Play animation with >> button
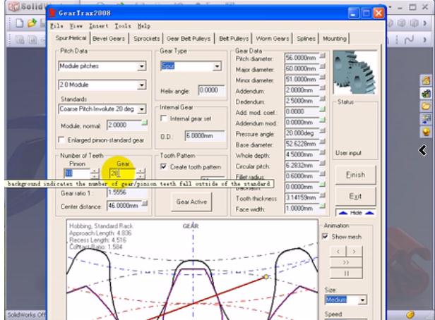Viewport: 435px width, 320px height. click(x=346, y=262)
